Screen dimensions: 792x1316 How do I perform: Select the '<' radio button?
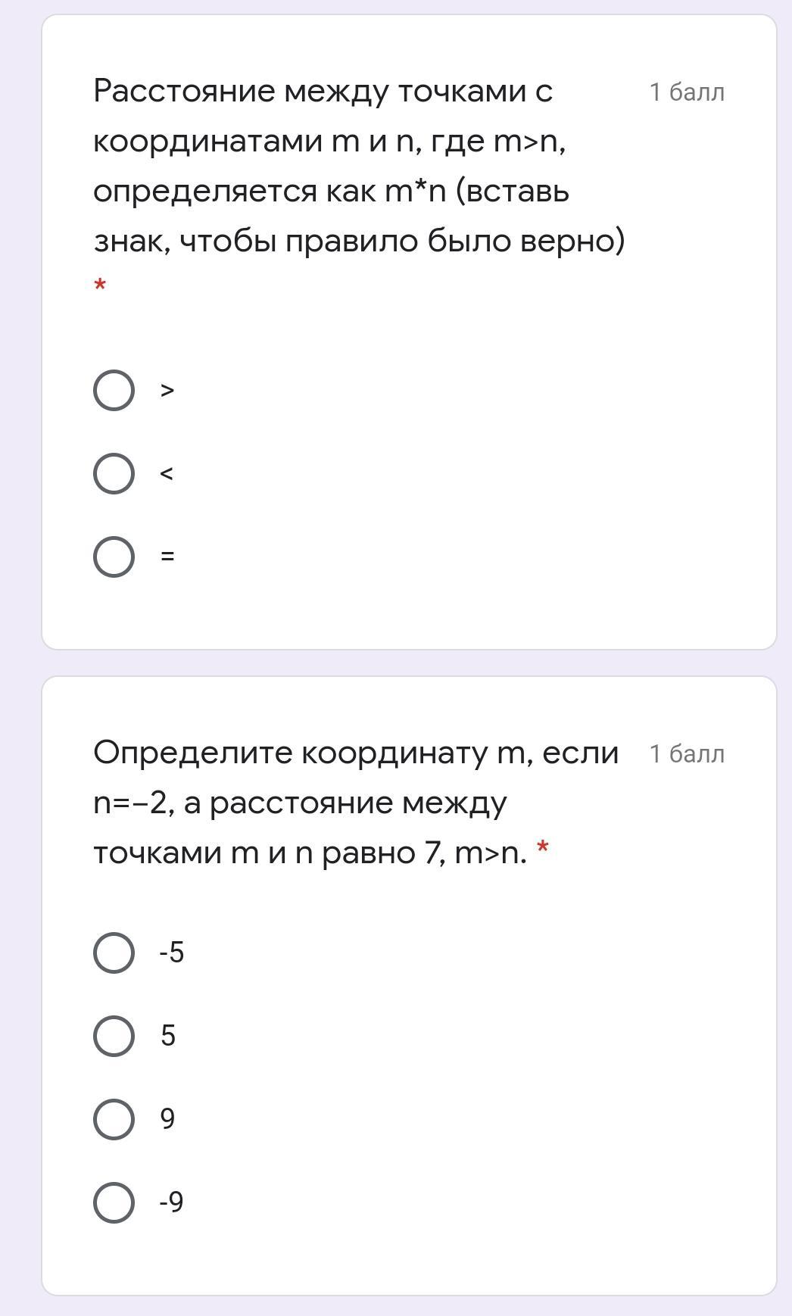click(114, 474)
